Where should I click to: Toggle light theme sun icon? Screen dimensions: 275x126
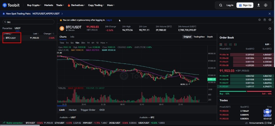pos(259,20)
